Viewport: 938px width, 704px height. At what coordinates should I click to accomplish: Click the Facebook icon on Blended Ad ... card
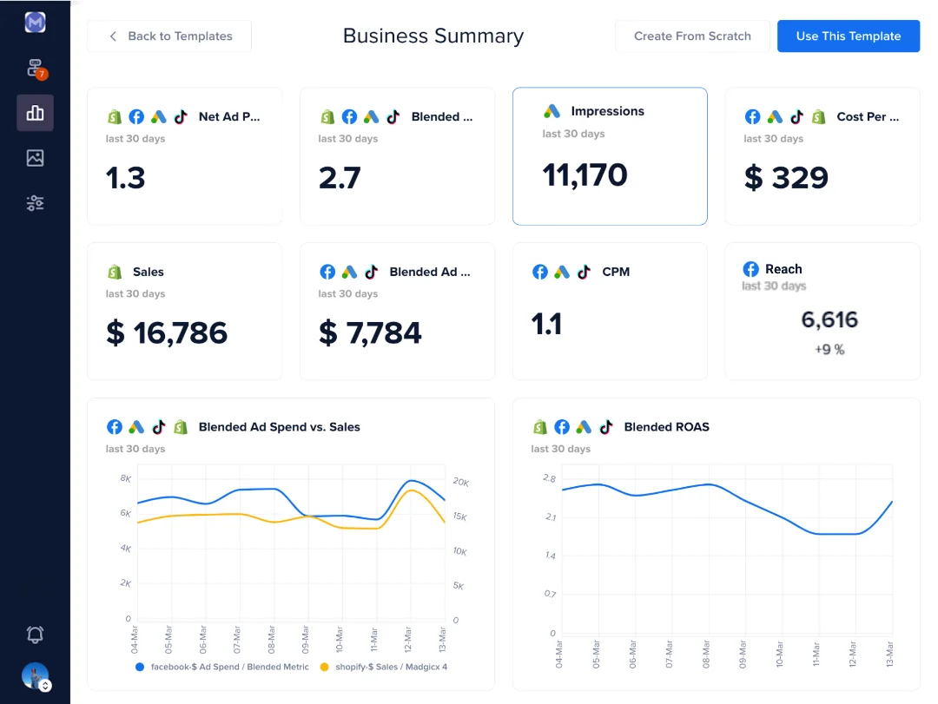click(x=327, y=272)
